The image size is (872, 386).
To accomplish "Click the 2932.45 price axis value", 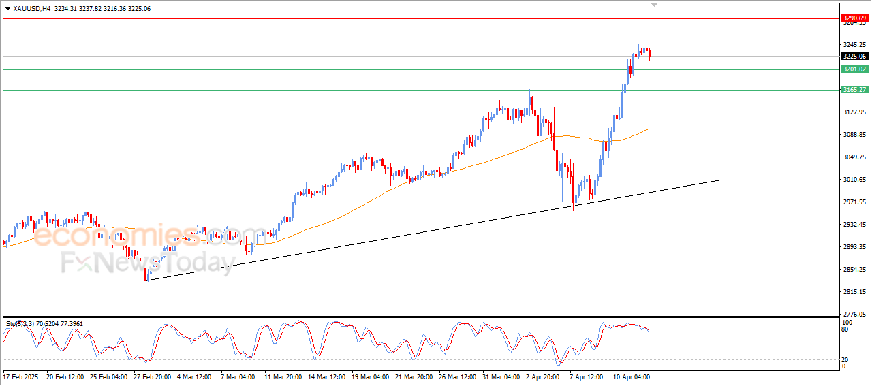I will pyautogui.click(x=854, y=225).
